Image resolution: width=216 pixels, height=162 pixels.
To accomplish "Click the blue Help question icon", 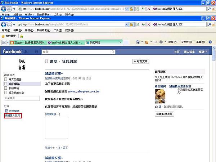I will 210,42.
